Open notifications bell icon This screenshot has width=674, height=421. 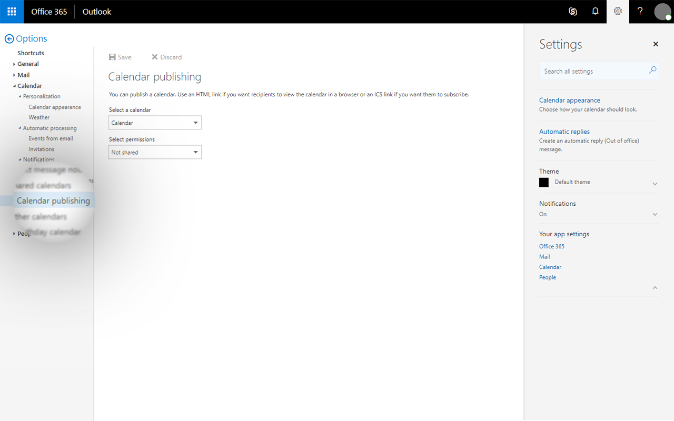(596, 12)
